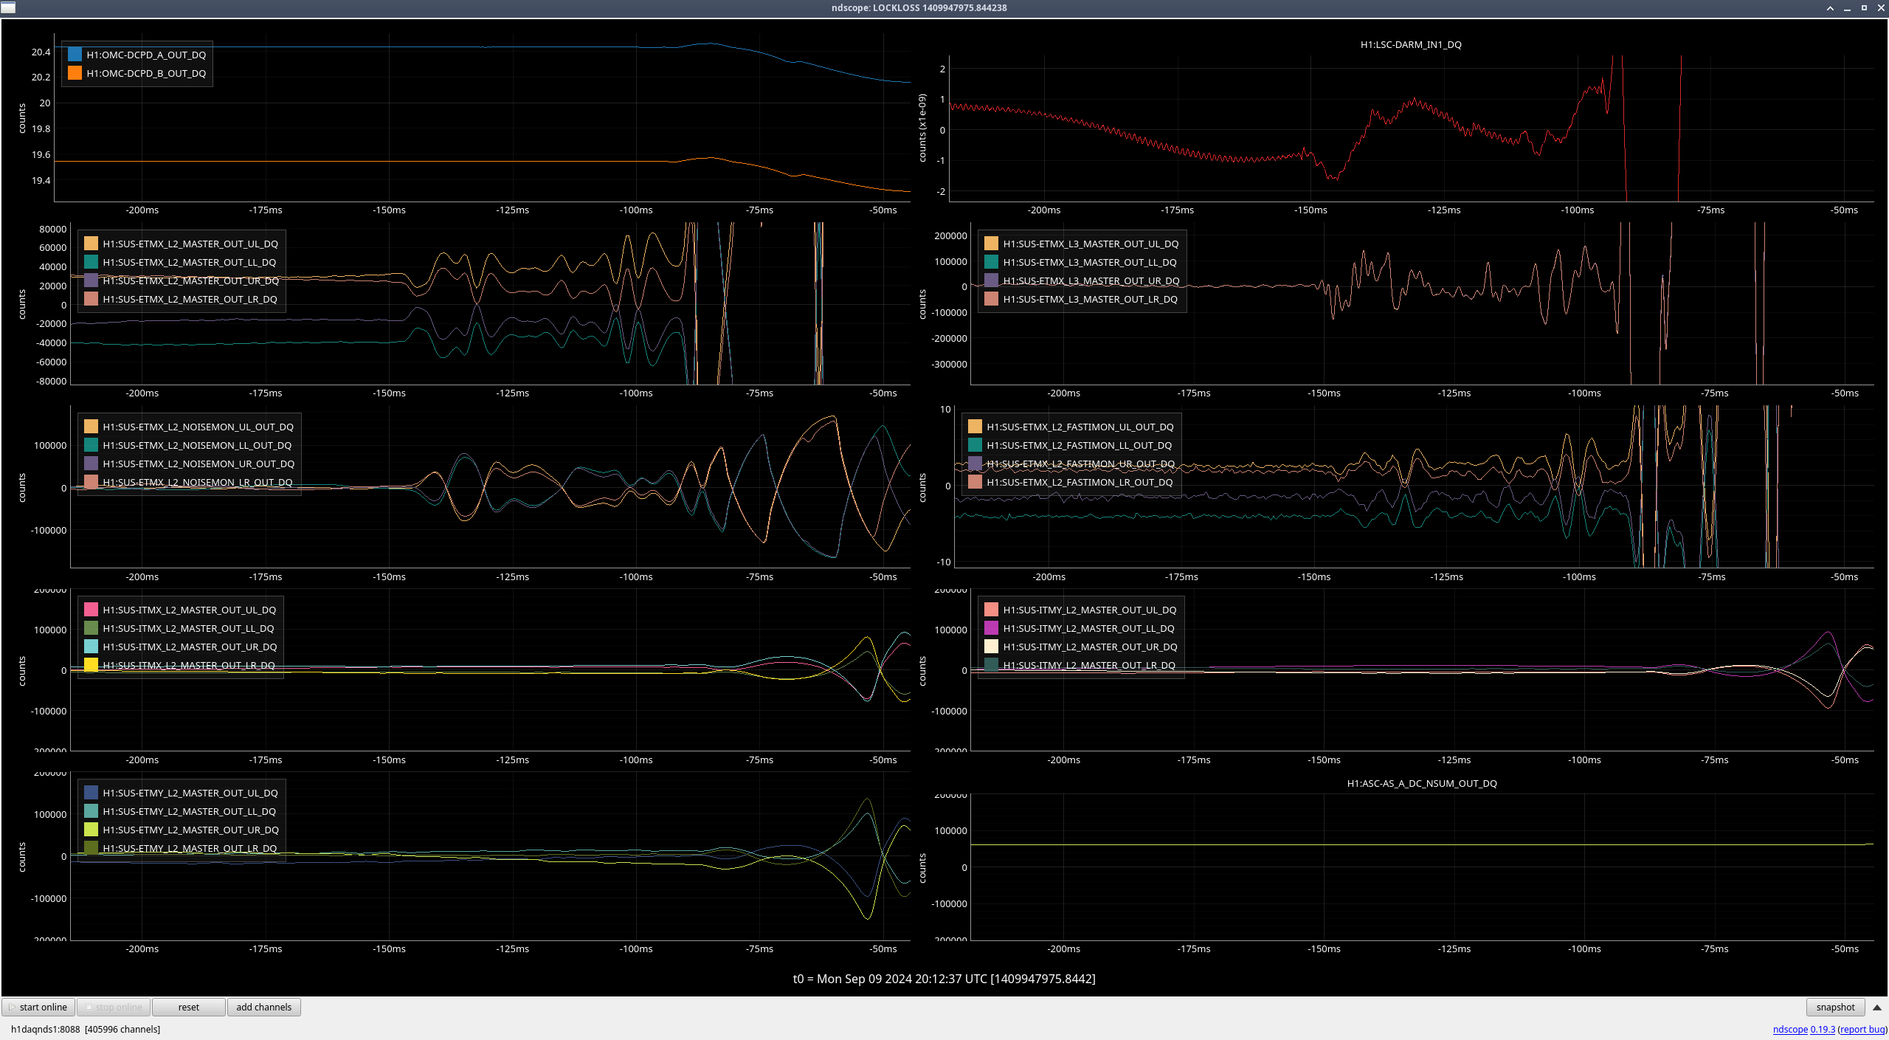Click swatch for ETMX_L2_FASTIMON_LL_OUT_DQ

point(975,445)
